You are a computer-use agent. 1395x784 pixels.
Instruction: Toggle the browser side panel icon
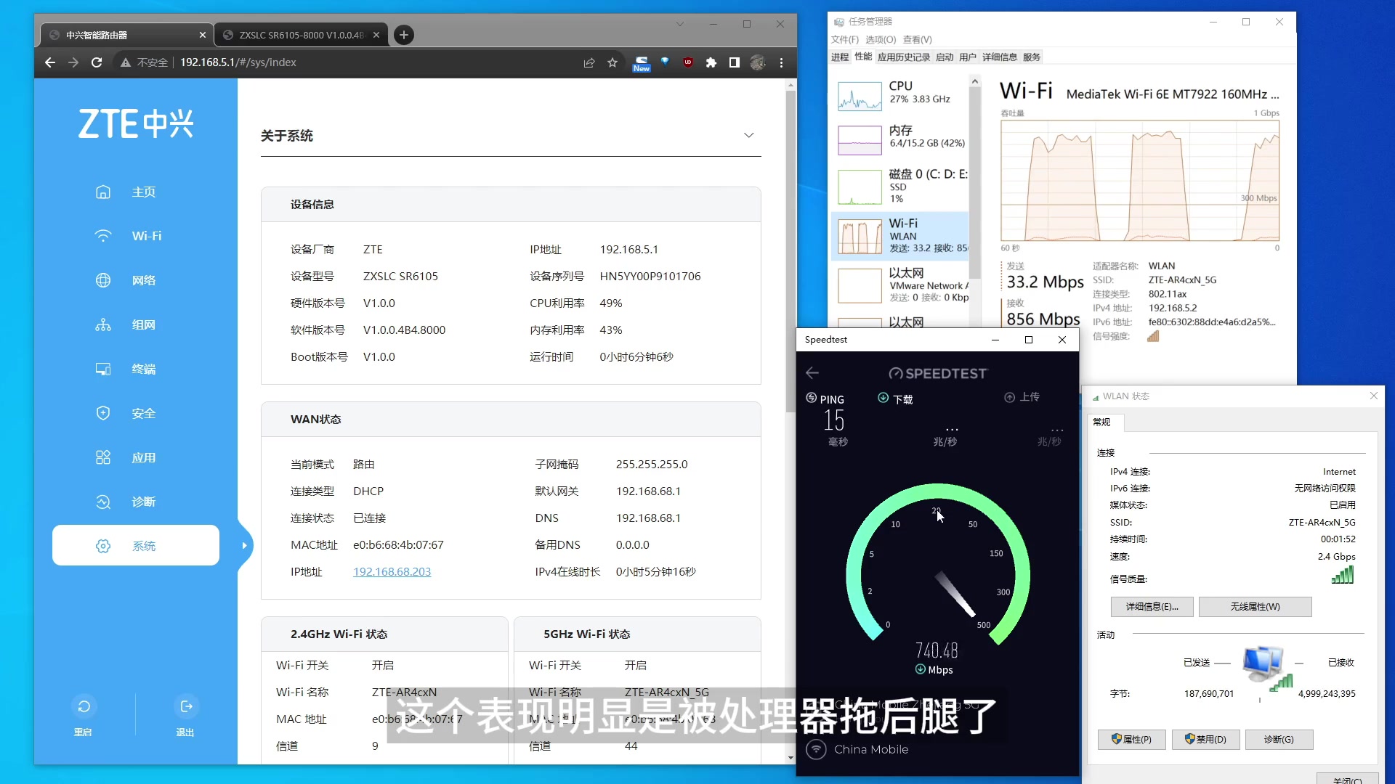click(x=735, y=62)
